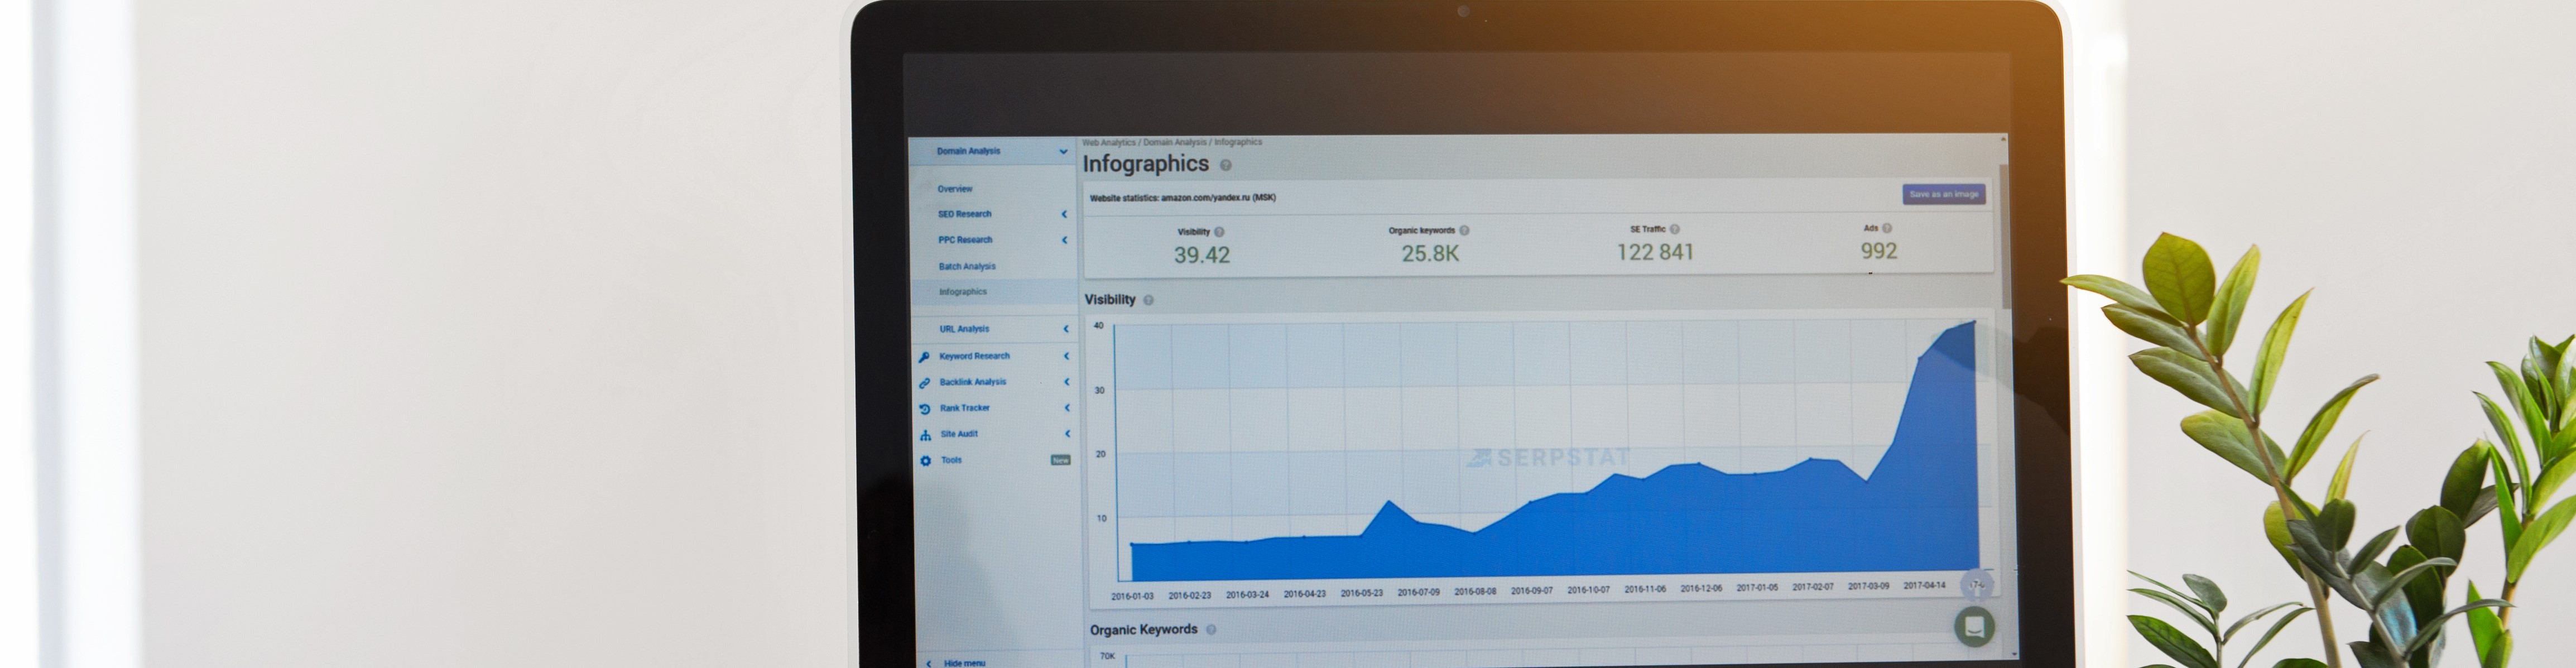Expand the Rank Tracker submenu arrow

coord(1067,408)
